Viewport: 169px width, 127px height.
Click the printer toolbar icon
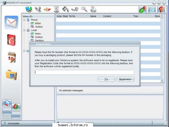point(93,9)
